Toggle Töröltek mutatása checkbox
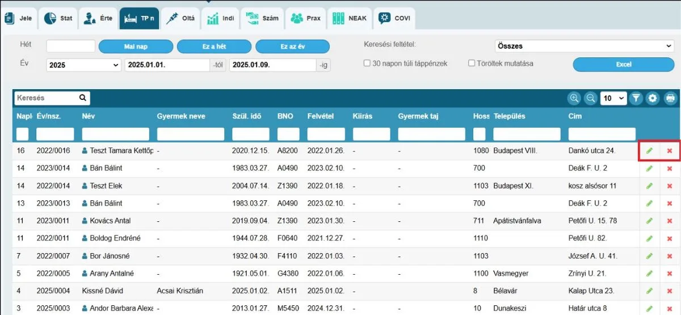 click(x=472, y=64)
